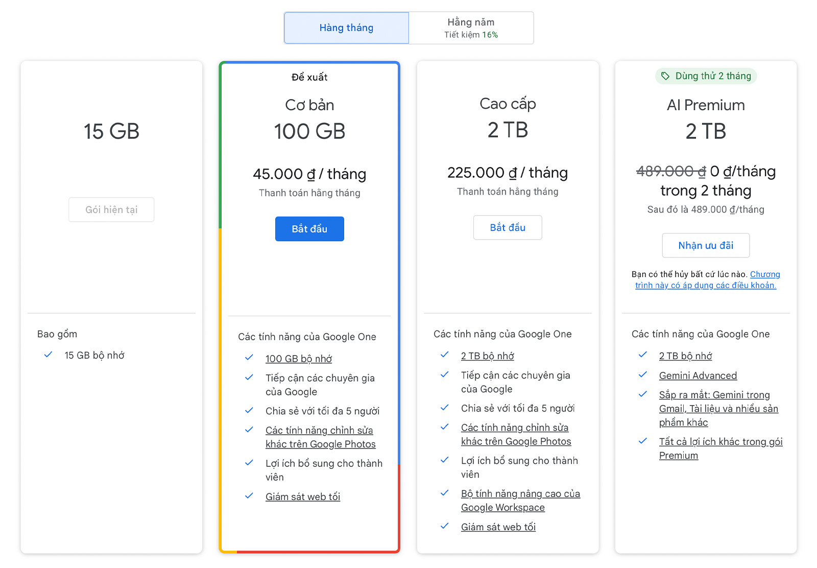Click the 225.000 ₫ / tháng price
Viewport: 817px width, 568px height.
point(508,173)
